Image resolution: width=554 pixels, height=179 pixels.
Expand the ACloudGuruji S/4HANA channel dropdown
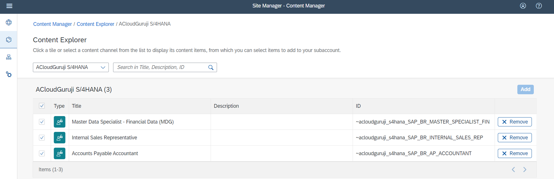(103, 68)
